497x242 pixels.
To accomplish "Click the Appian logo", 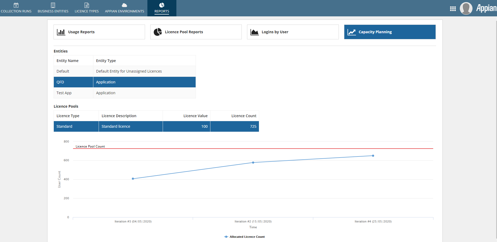I will click(x=486, y=8).
